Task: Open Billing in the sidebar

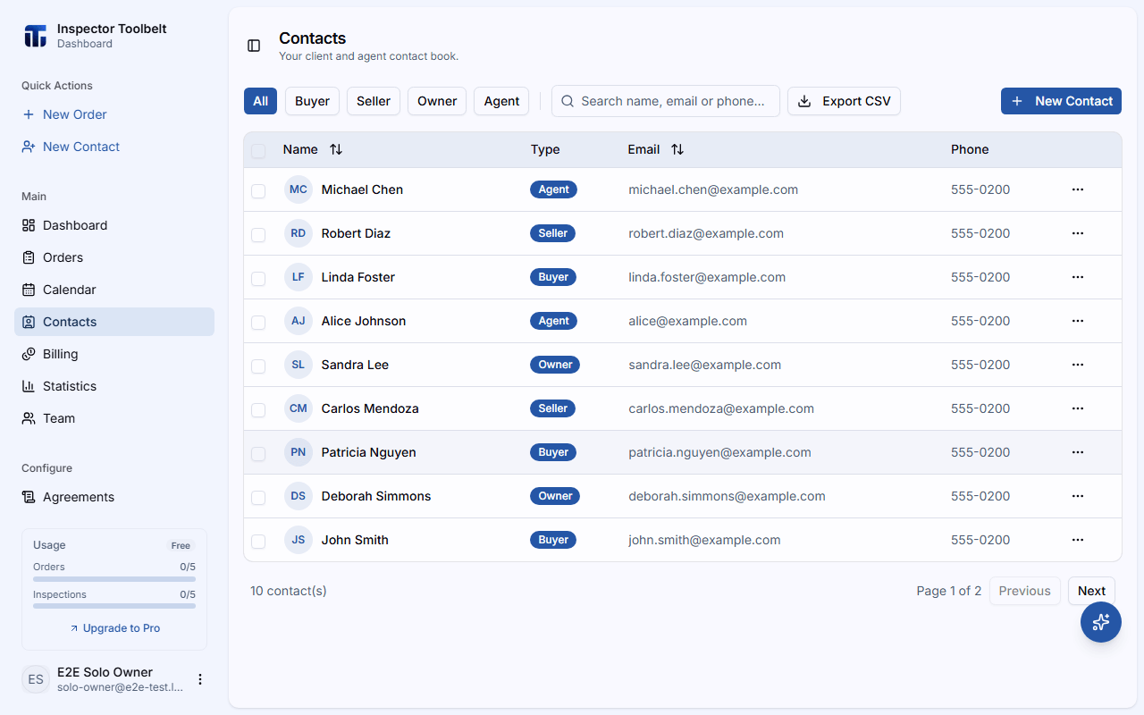Action: pyautogui.click(x=114, y=354)
